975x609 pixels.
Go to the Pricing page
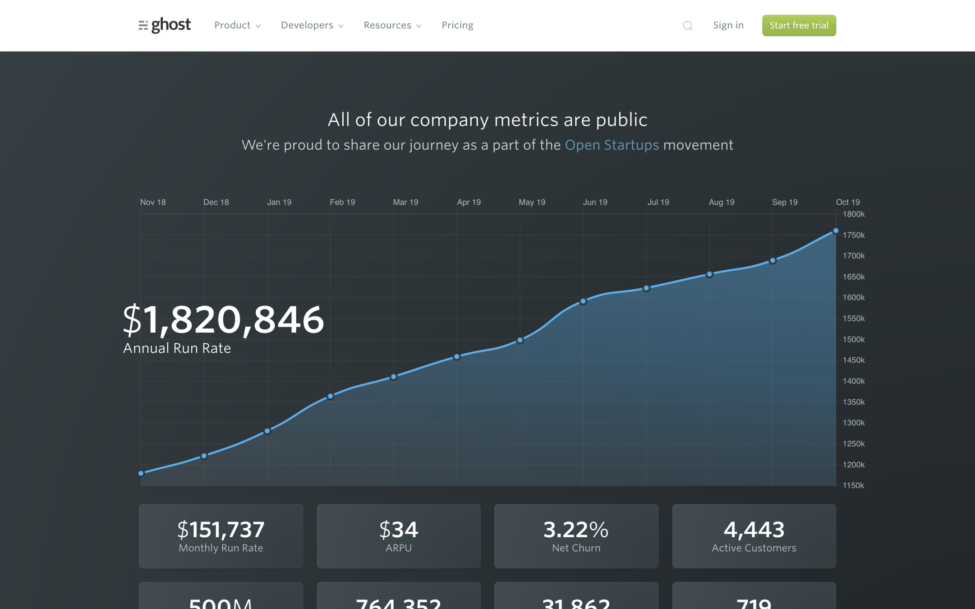coord(457,25)
